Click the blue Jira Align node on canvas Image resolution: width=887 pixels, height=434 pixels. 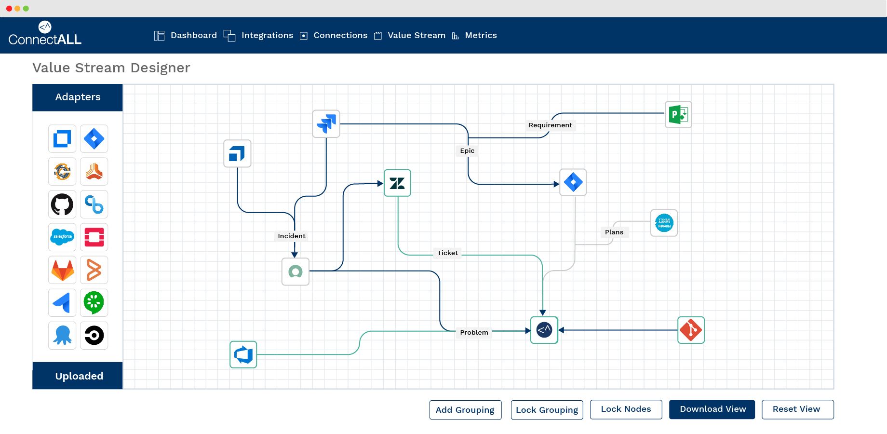237,153
